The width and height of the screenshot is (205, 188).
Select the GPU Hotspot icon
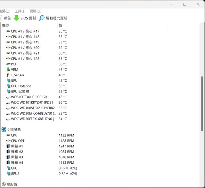[x=8, y=86]
